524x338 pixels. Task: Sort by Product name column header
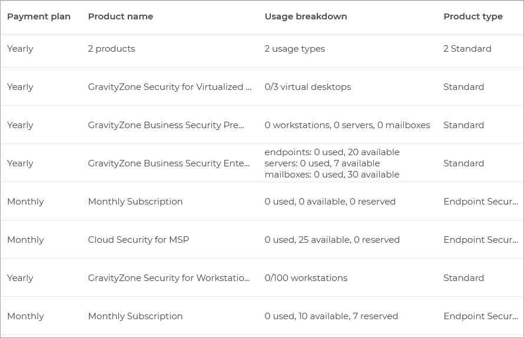pyautogui.click(x=120, y=16)
